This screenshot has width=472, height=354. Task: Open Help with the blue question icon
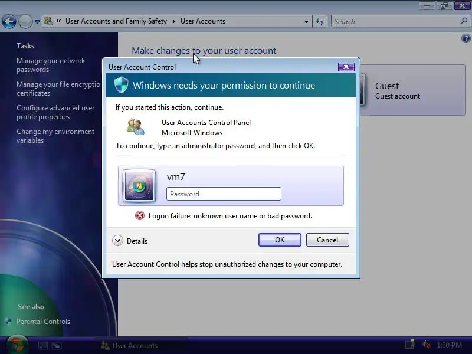pos(466,38)
